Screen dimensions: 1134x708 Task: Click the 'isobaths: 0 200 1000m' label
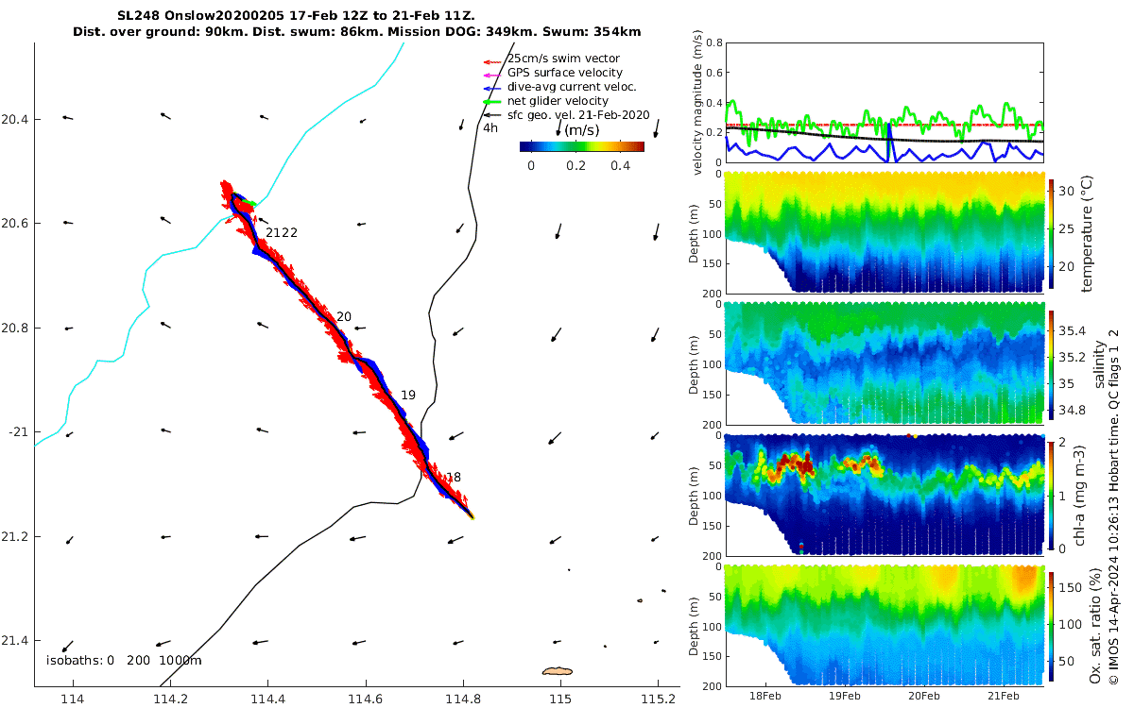pos(124,661)
